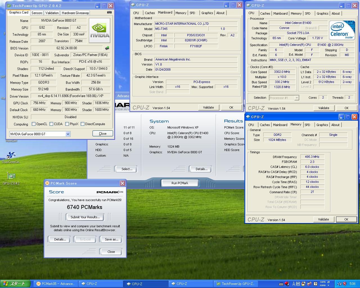Open About tab in CPU-Z Mainboard window
The height and width of the screenshot is (288, 360).
click(x=220, y=13)
